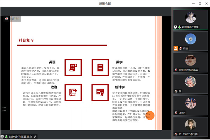
Task: Select the dandelion avatar participant tile
Action: click(x=190, y=41)
